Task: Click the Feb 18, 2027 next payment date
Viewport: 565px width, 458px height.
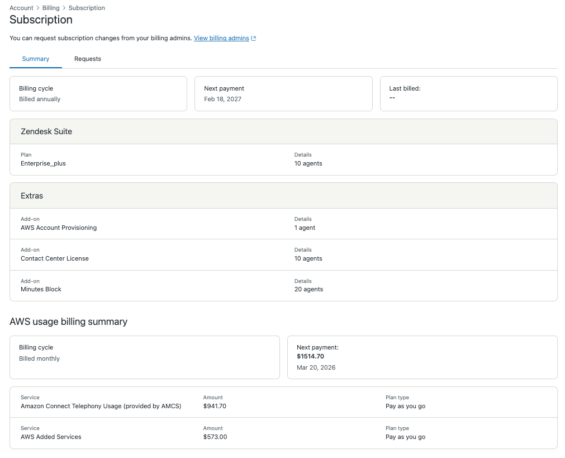Action: click(222, 99)
